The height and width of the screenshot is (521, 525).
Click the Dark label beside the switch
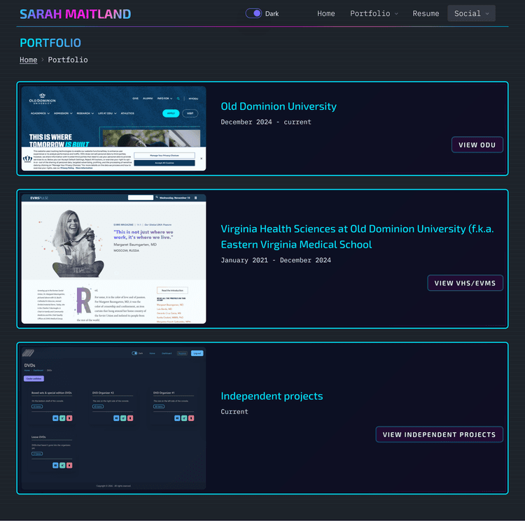(272, 14)
